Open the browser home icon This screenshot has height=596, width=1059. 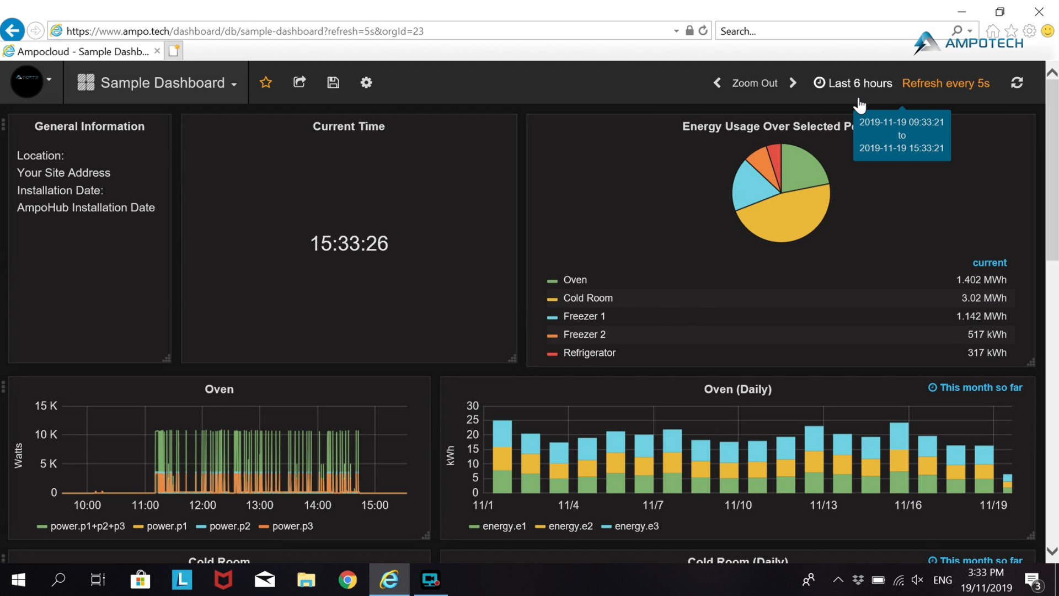coord(993,31)
